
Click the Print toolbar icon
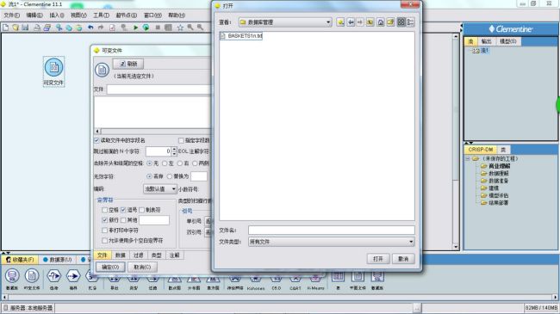point(37,28)
